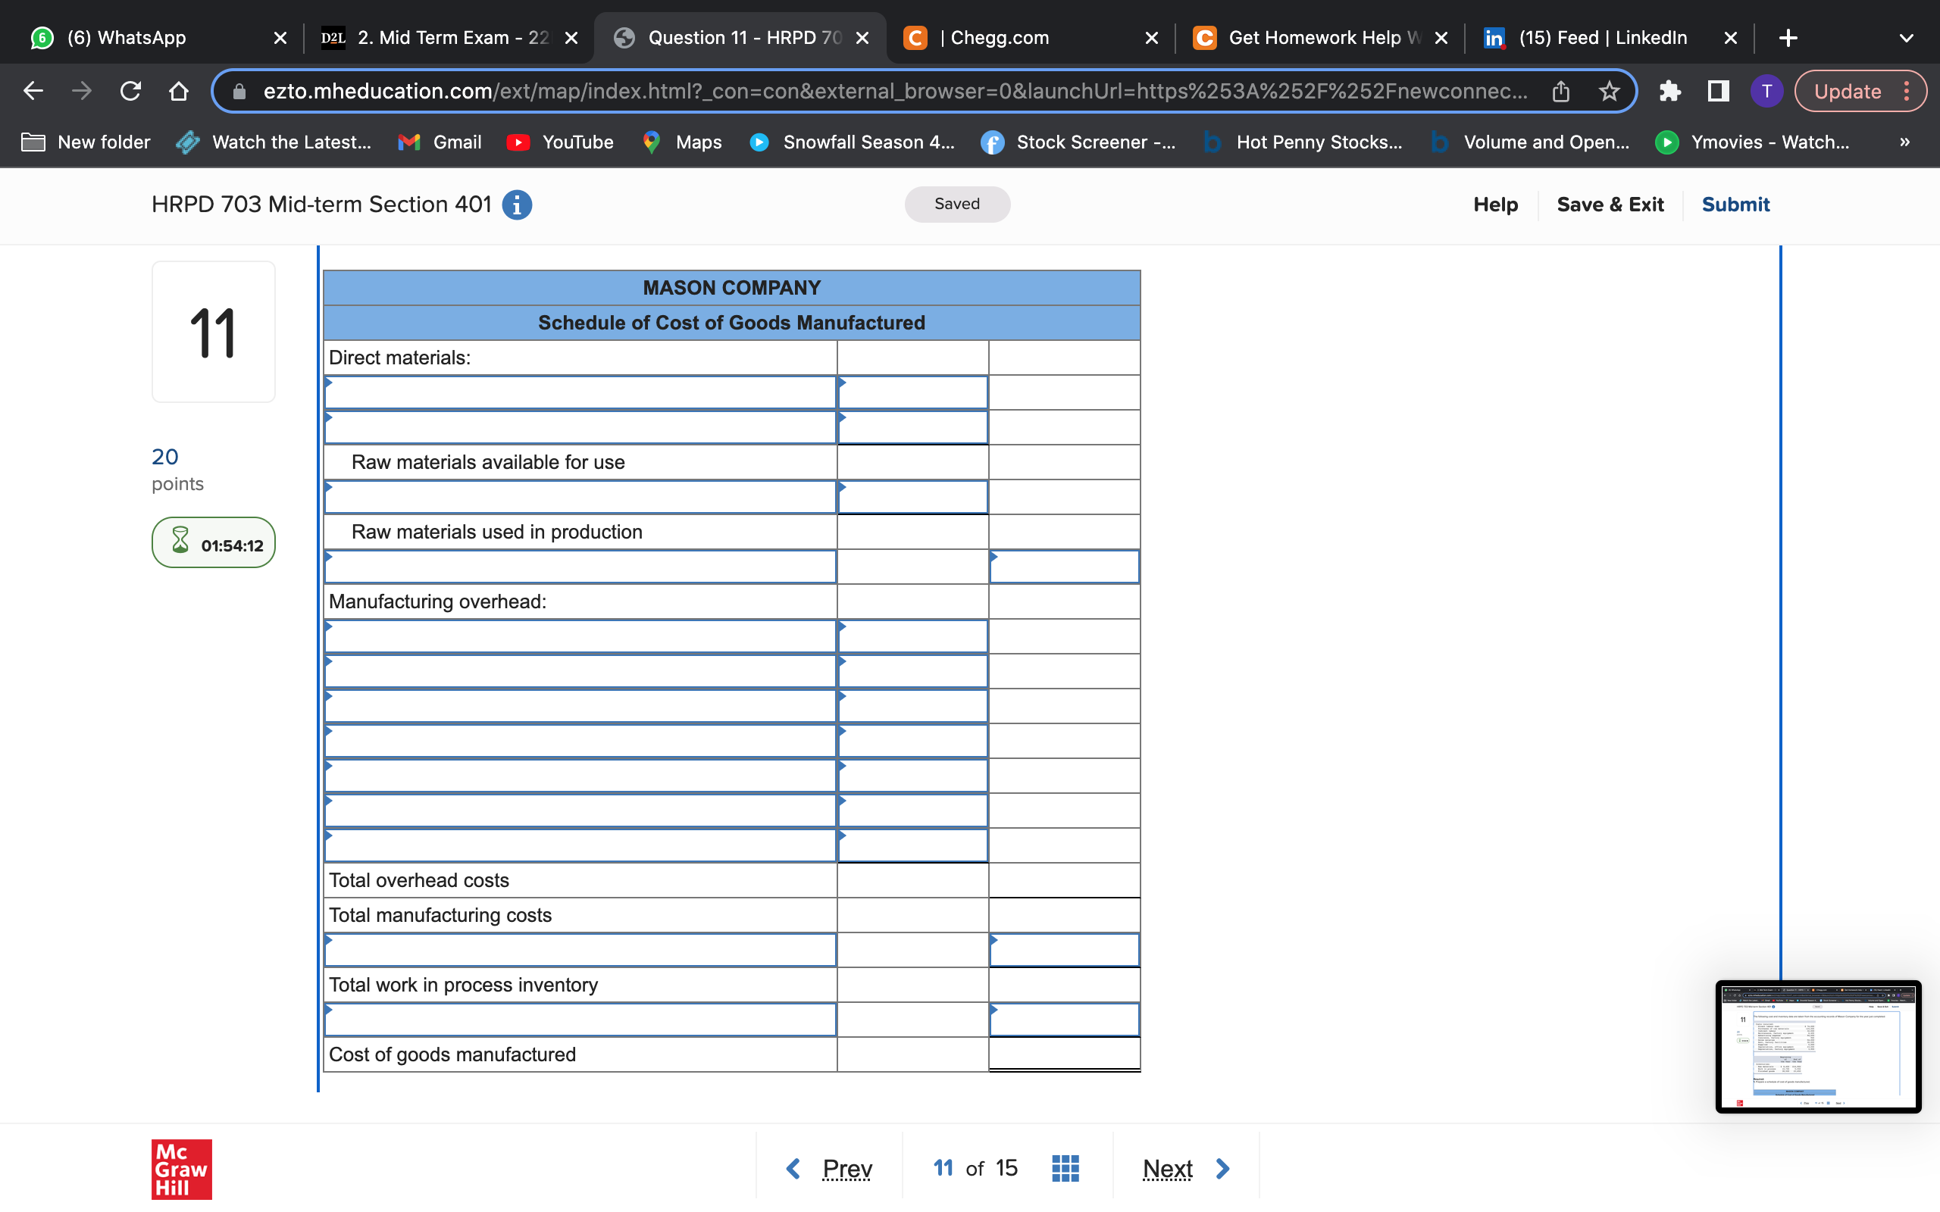Expand the hidden bookmarks overflow chevron
Screen dimensions: 1940x1212
pos(1904,142)
